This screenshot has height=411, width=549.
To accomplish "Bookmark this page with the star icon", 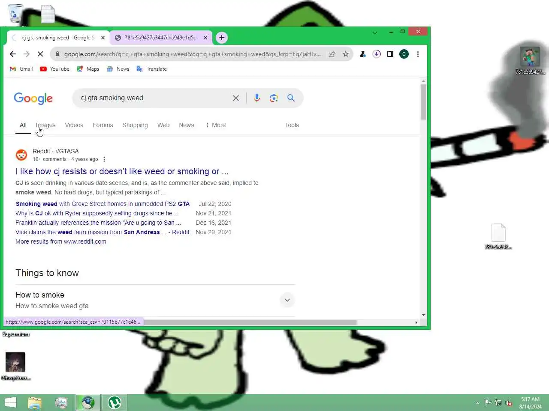I will [346, 54].
